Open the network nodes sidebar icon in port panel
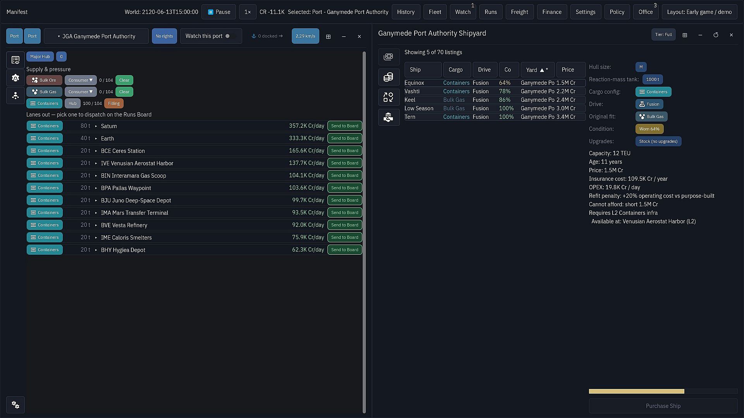The image size is (744, 418). click(15, 96)
